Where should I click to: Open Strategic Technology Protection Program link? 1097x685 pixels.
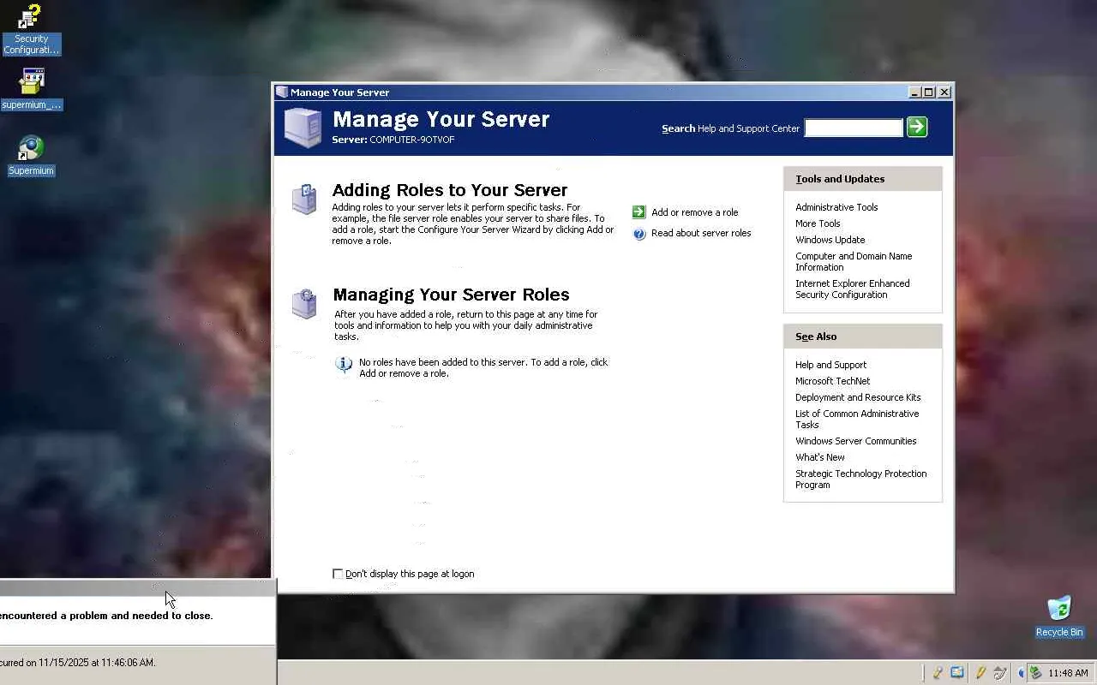coord(860,479)
